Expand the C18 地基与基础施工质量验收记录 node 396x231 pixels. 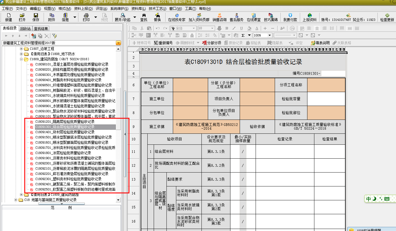point(16,200)
